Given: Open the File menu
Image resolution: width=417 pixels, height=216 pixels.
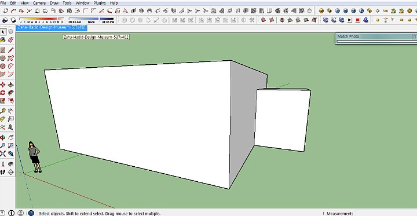Looking at the screenshot, I should pos(3,3).
